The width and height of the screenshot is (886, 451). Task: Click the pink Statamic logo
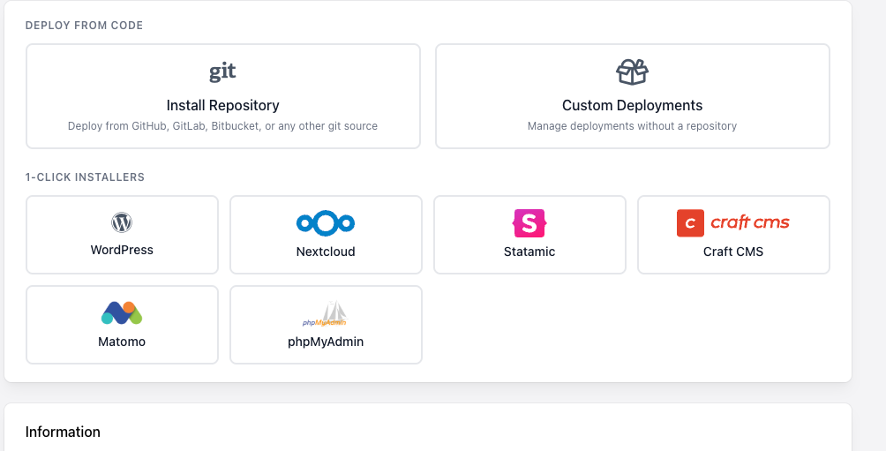(x=529, y=223)
